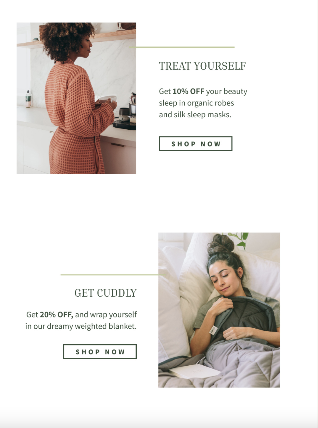Click the green divider line above Treat Yourself
Viewport: 318px width, 428px height.
coord(182,47)
